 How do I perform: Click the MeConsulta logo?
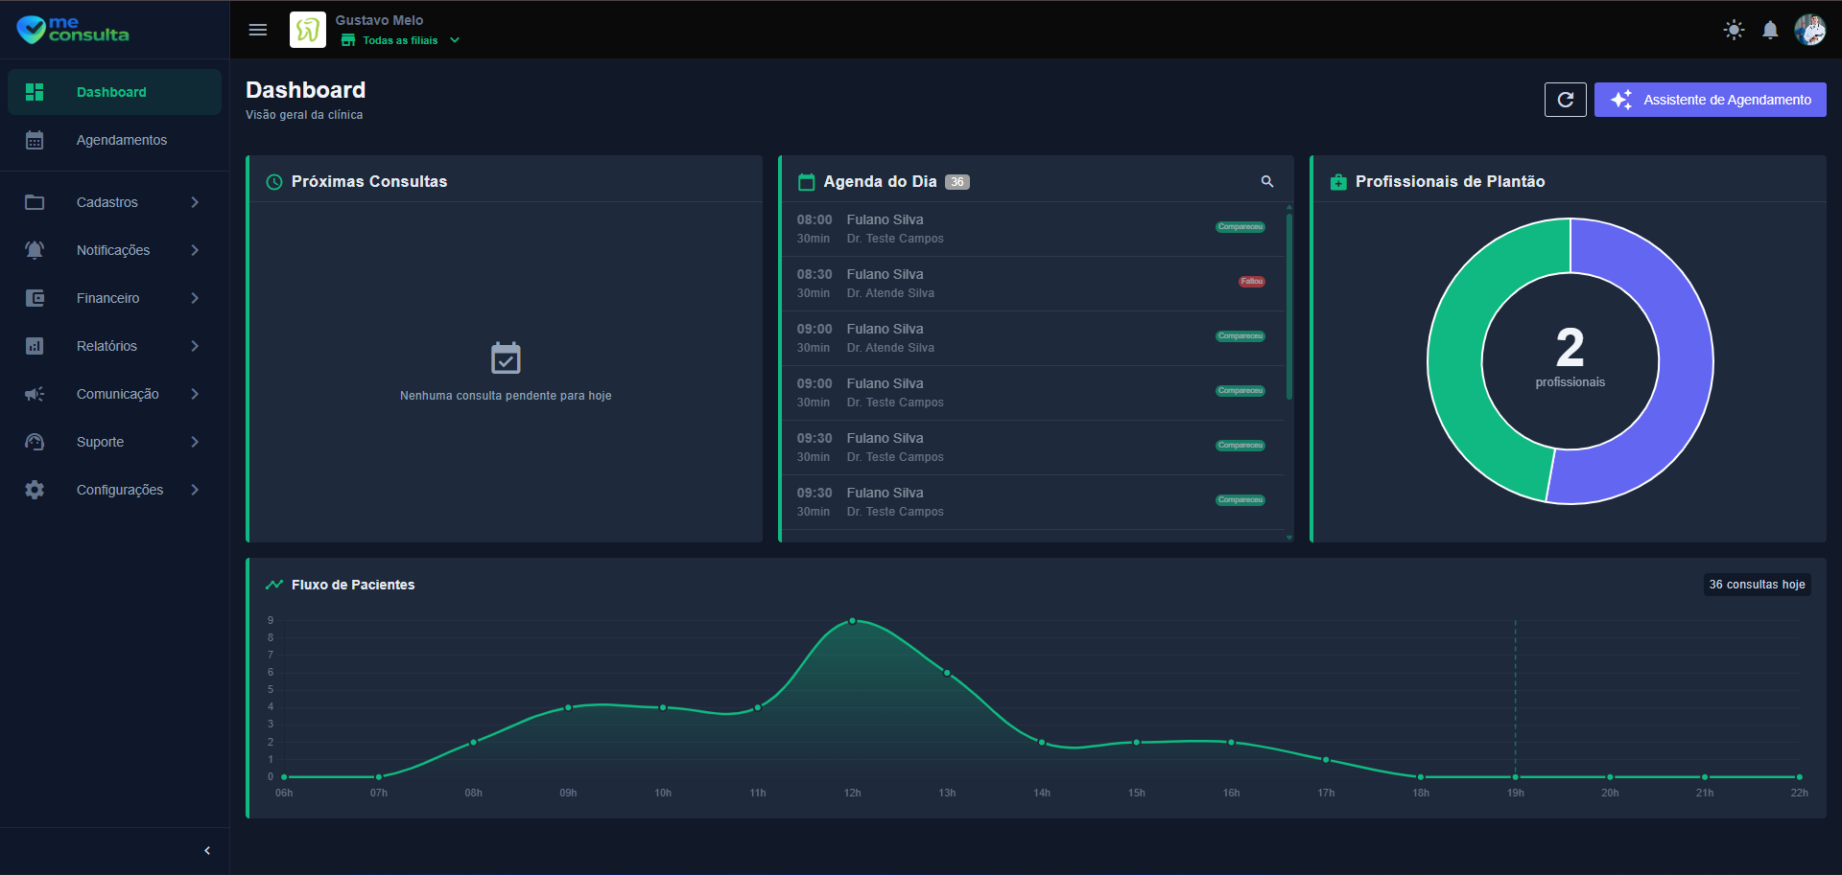pyautogui.click(x=73, y=30)
